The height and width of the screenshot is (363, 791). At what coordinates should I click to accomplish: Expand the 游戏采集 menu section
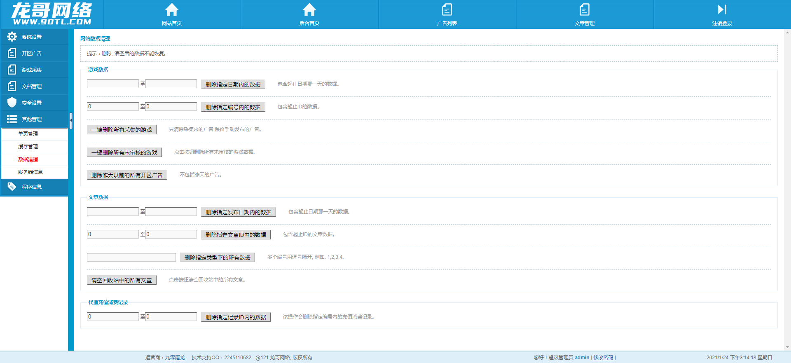point(34,70)
